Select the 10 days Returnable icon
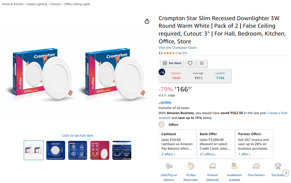 point(191,166)
